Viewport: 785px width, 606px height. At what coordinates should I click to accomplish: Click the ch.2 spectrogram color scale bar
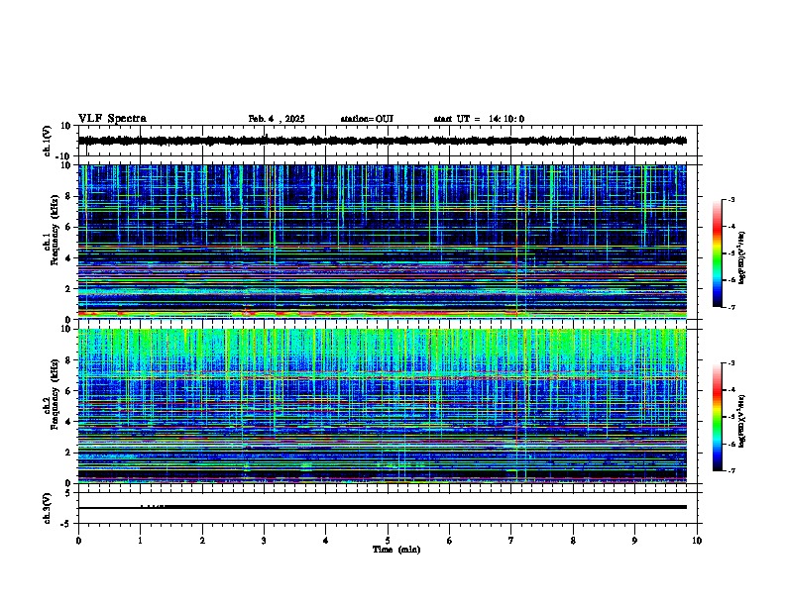[718, 417]
